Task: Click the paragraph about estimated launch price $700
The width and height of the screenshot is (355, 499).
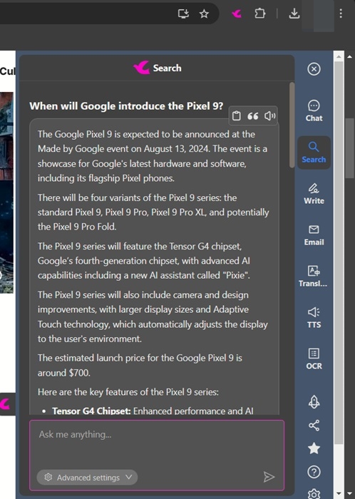Action: (x=140, y=365)
